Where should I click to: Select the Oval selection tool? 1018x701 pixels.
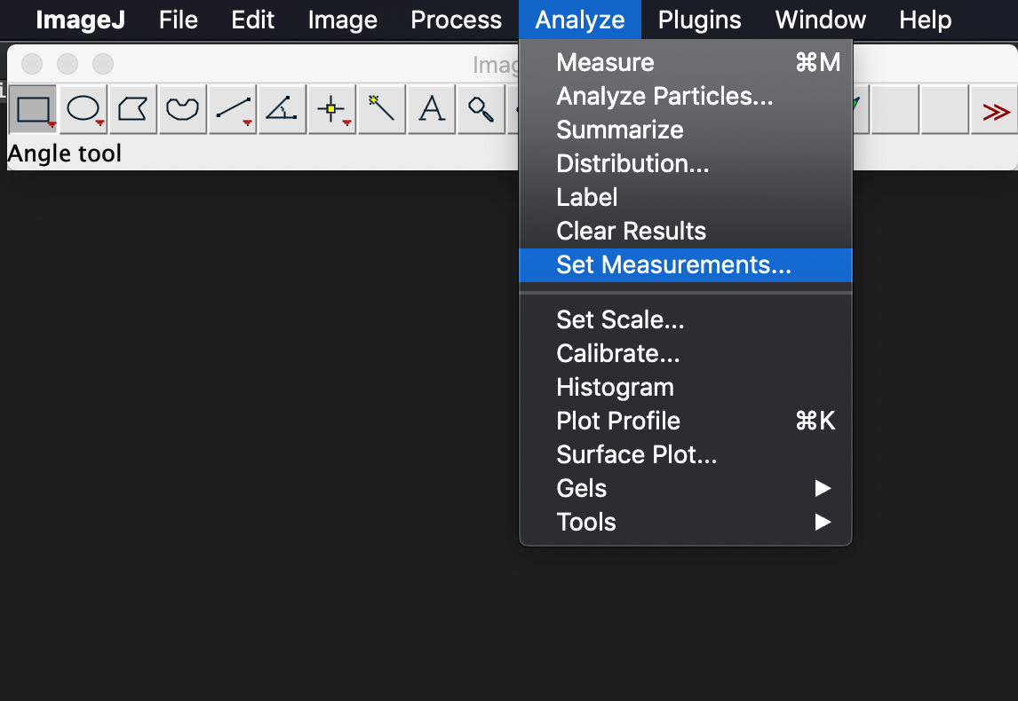pyautogui.click(x=84, y=110)
